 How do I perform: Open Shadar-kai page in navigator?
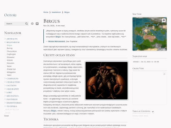11,69
